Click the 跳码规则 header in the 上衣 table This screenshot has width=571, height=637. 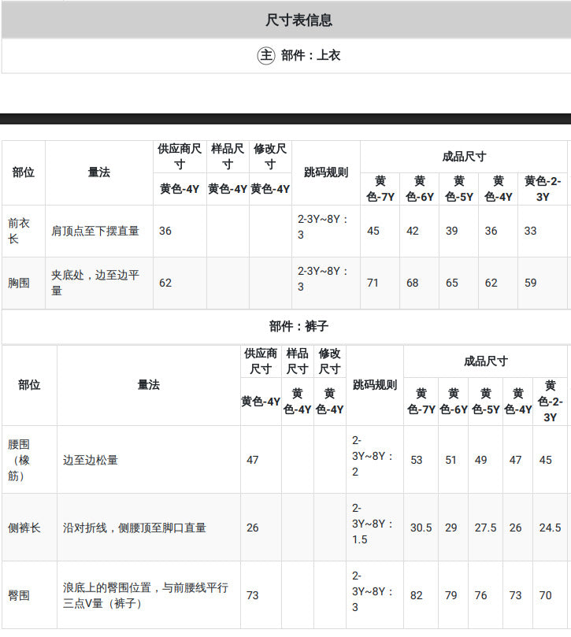pos(326,172)
